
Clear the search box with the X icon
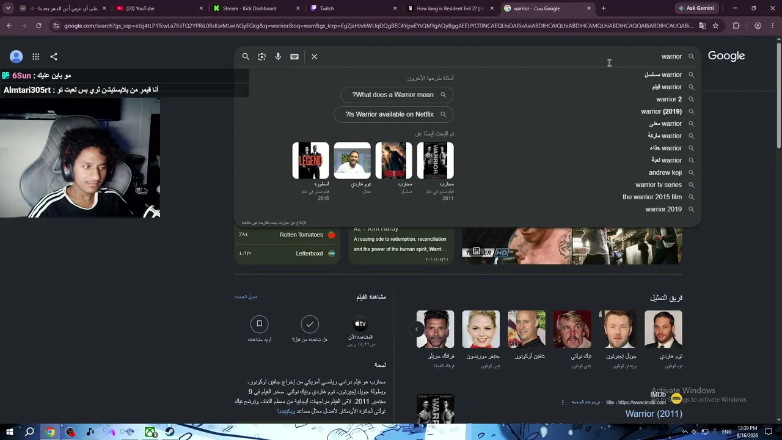point(314,56)
